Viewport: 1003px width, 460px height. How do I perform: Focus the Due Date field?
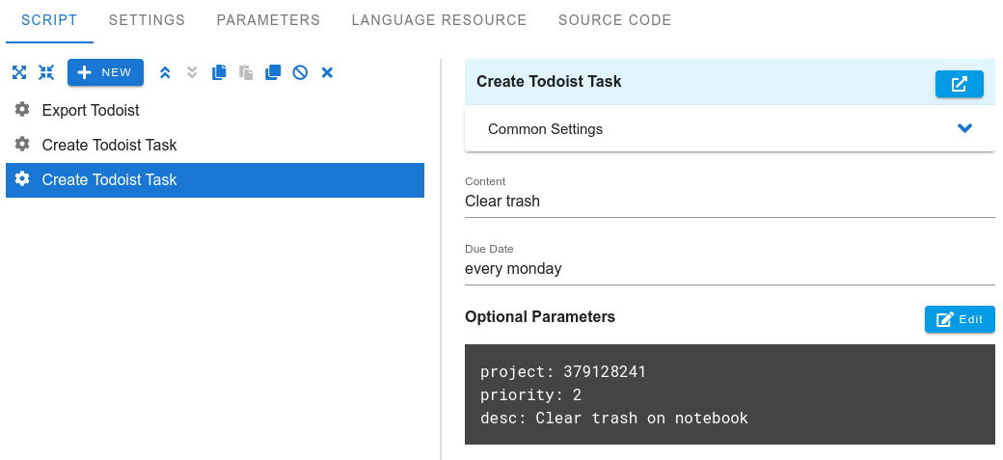tap(730, 269)
